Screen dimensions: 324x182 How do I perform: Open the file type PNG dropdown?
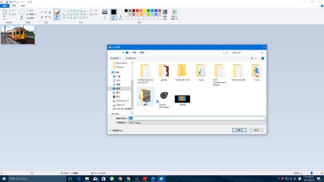(196, 122)
